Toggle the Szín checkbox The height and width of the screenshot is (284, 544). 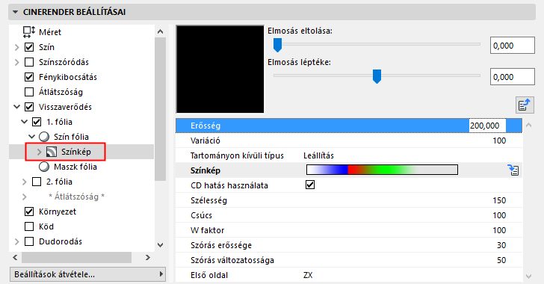tap(29, 47)
